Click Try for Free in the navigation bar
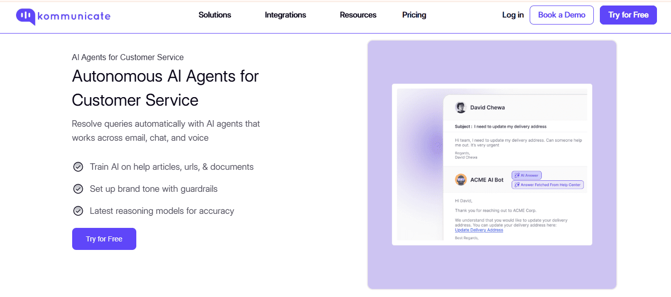671x297 pixels. coord(628,15)
